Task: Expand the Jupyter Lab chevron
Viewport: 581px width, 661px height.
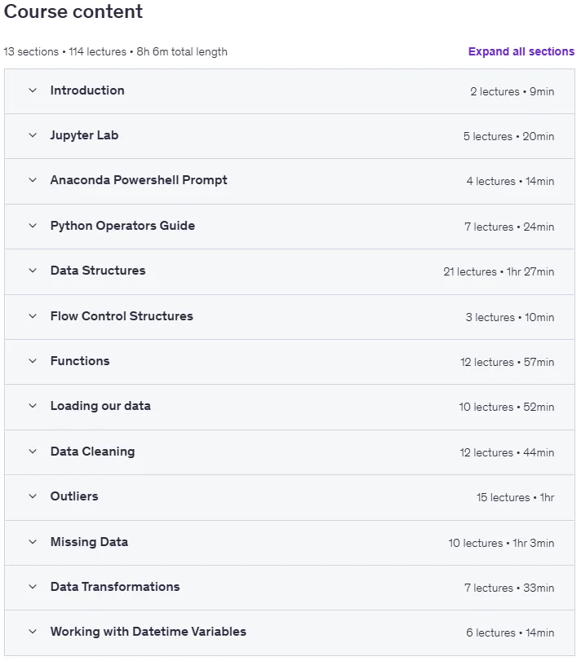Action: 33,135
